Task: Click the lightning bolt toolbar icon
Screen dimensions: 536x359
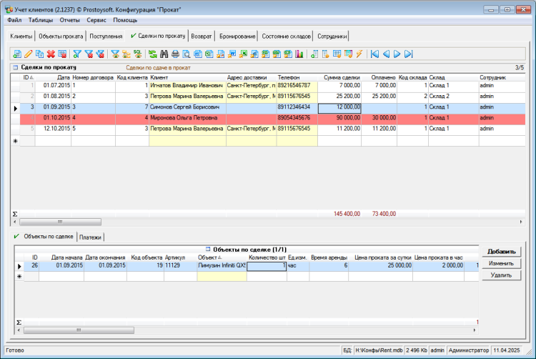Action: (x=359, y=54)
